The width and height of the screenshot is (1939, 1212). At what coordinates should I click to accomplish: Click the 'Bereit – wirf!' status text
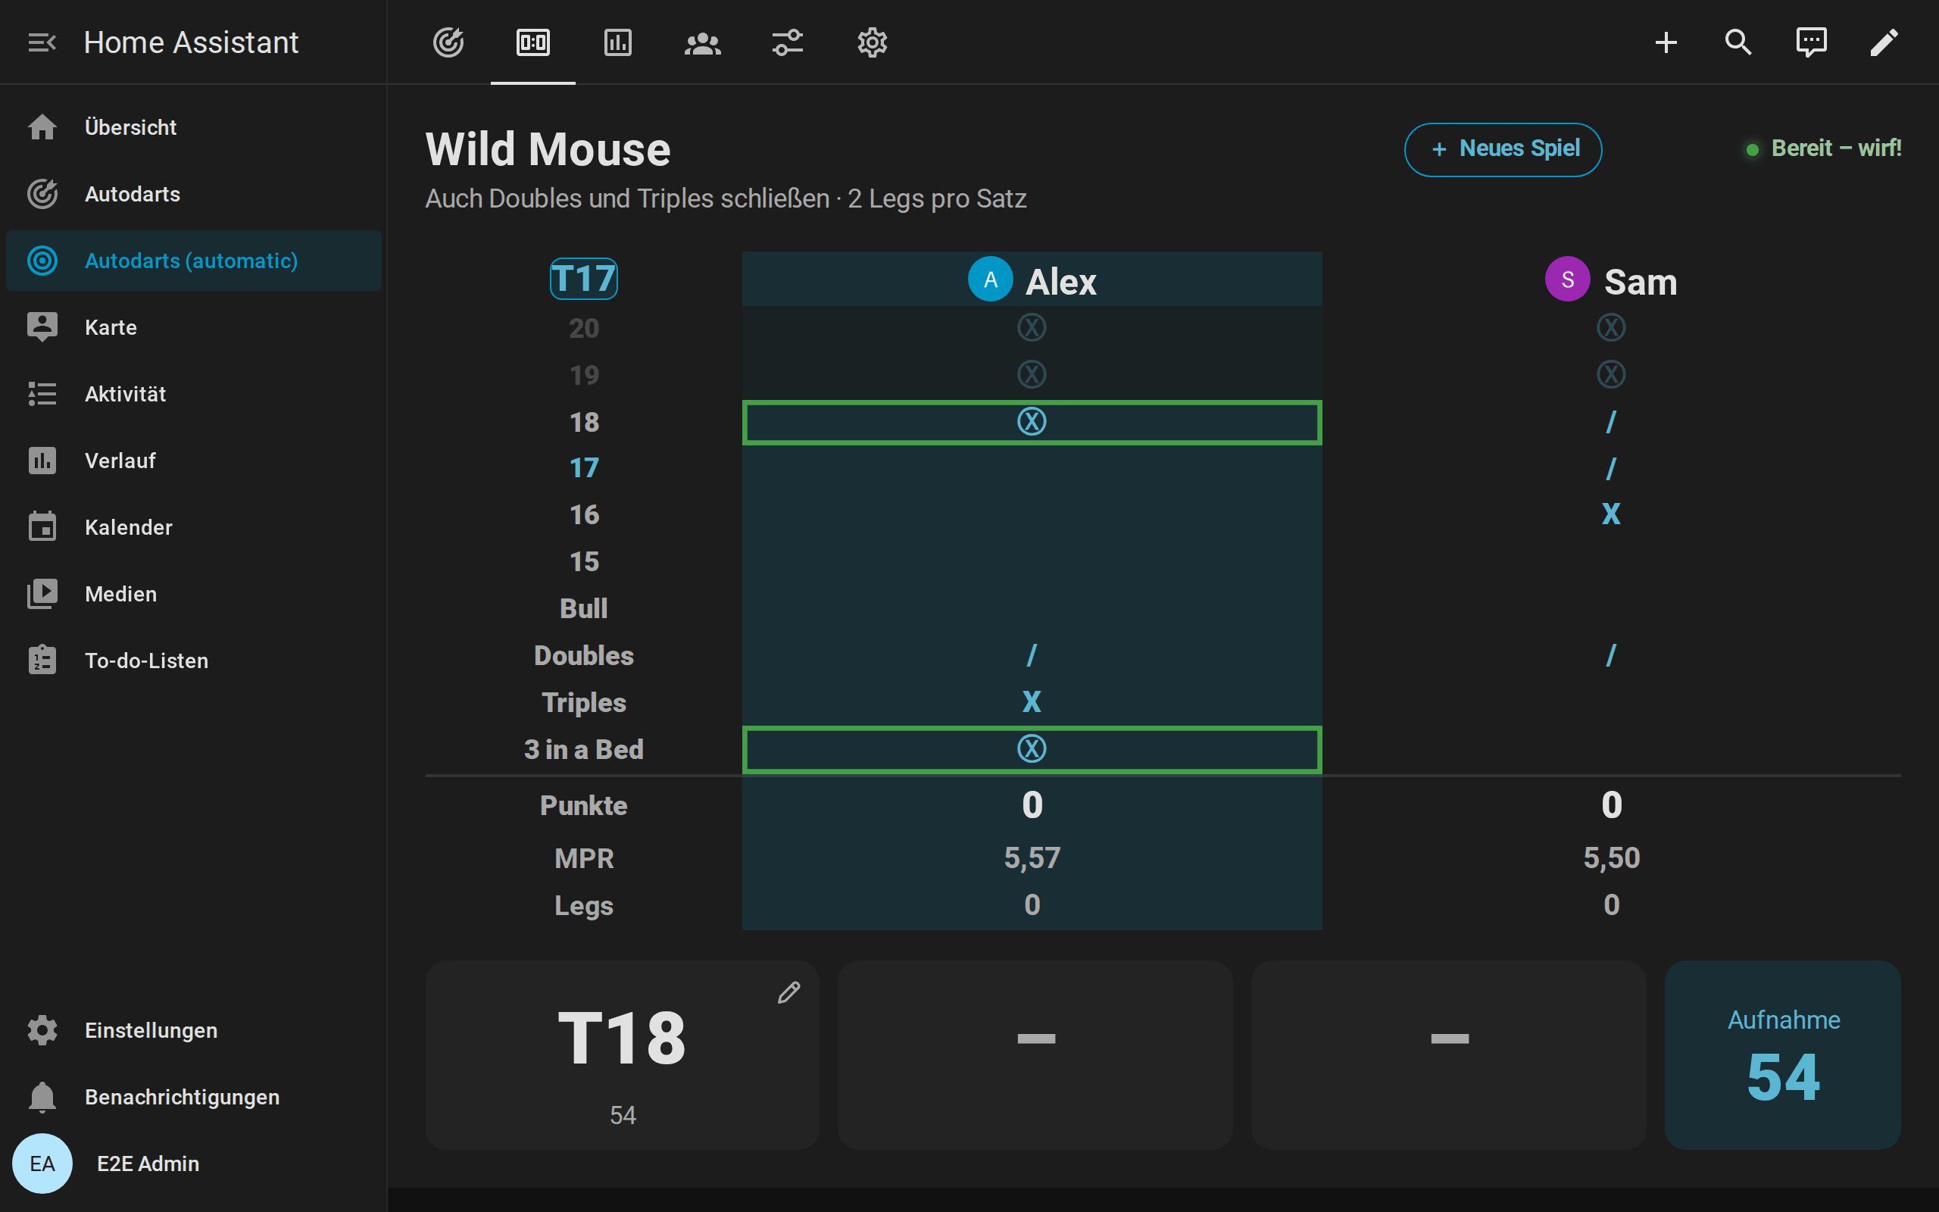(x=1836, y=149)
